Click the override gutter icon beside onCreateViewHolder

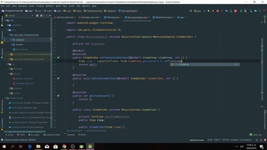pyautogui.click(x=58, y=57)
